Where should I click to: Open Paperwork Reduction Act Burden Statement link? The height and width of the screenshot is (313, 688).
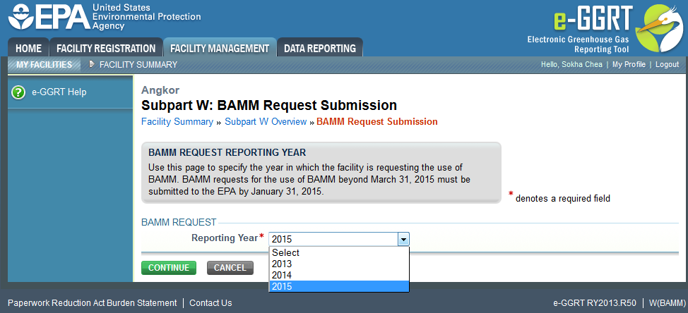pos(92,303)
